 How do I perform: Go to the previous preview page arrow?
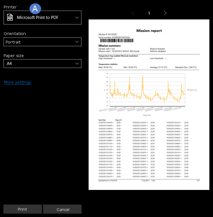[x=133, y=13]
